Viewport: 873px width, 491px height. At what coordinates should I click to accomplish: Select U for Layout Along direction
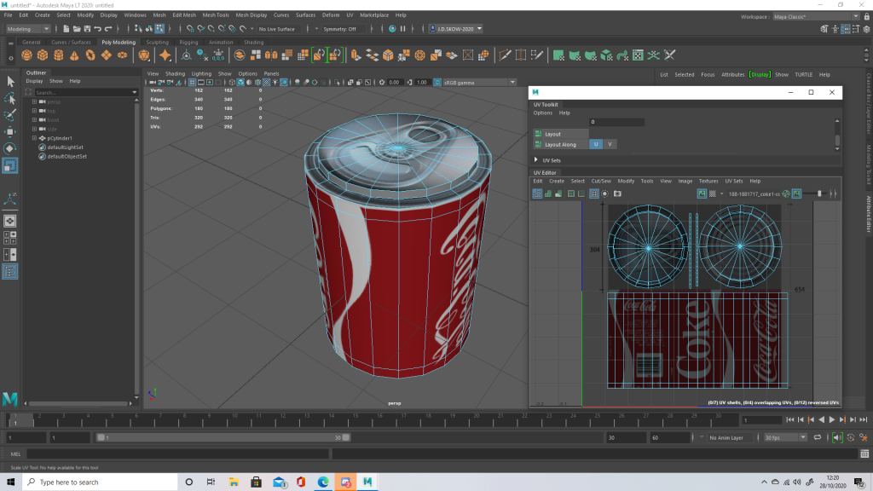click(x=596, y=144)
